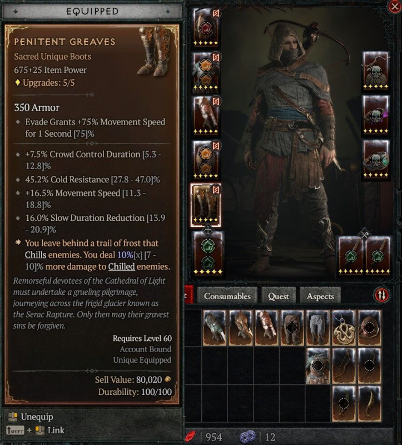Click the curved dagger inventory item
The height and width of the screenshot is (445, 402).
click(x=369, y=403)
